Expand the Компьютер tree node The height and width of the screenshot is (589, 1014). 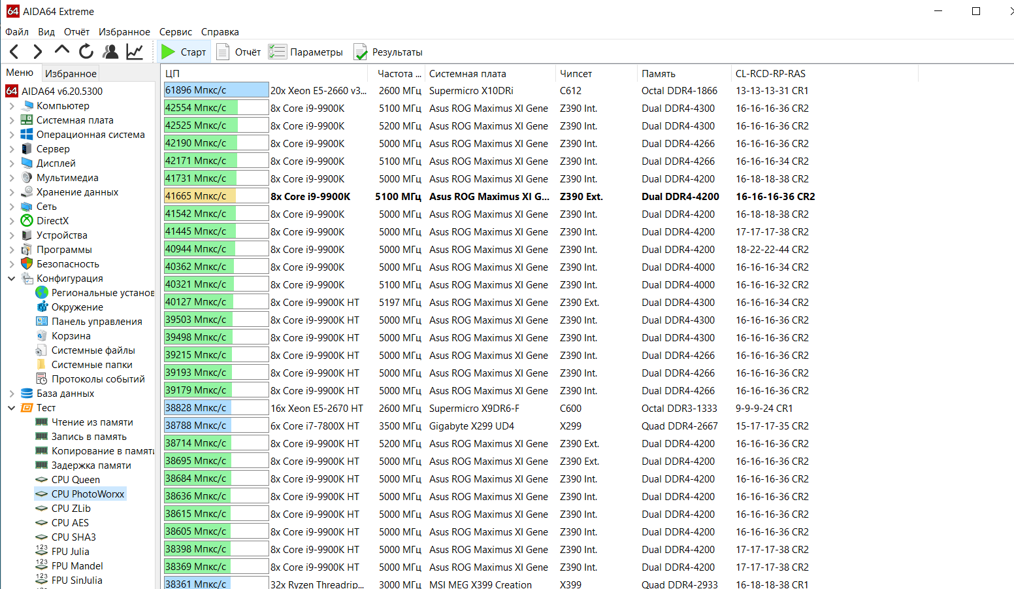pyautogui.click(x=12, y=106)
